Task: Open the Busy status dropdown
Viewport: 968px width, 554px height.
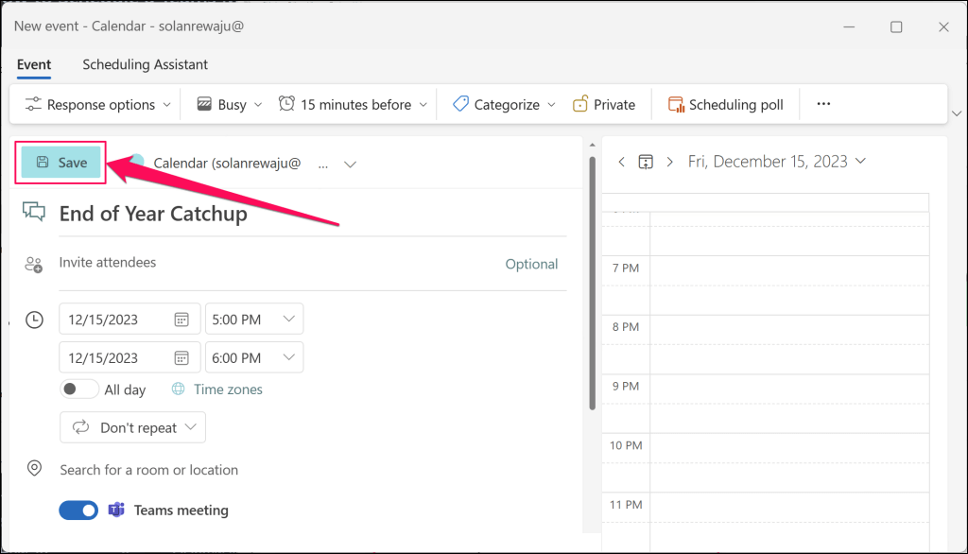Action: coord(227,104)
